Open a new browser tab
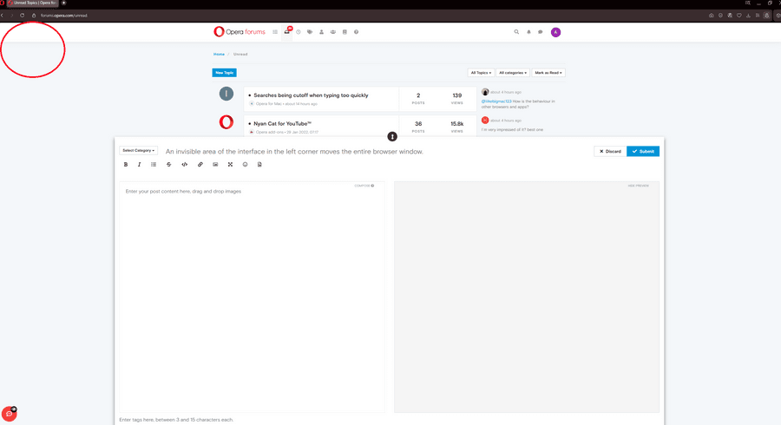 (x=63, y=3)
